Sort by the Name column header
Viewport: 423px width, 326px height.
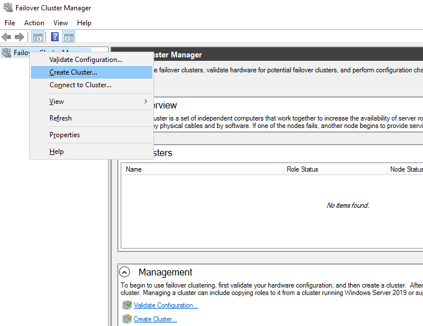coord(203,169)
